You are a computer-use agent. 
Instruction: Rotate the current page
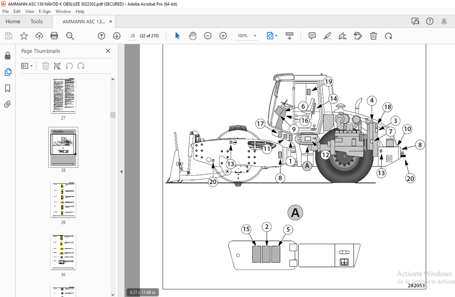click(389, 36)
